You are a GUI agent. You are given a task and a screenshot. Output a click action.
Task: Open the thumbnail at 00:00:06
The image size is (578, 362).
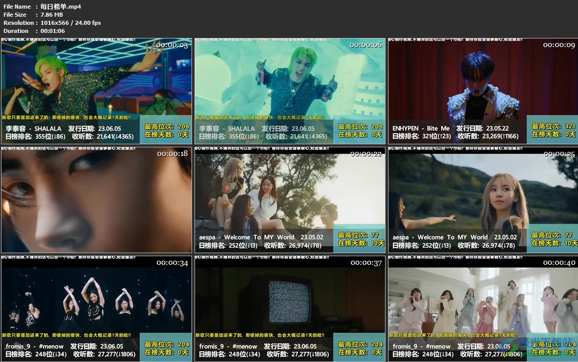tap(290, 91)
